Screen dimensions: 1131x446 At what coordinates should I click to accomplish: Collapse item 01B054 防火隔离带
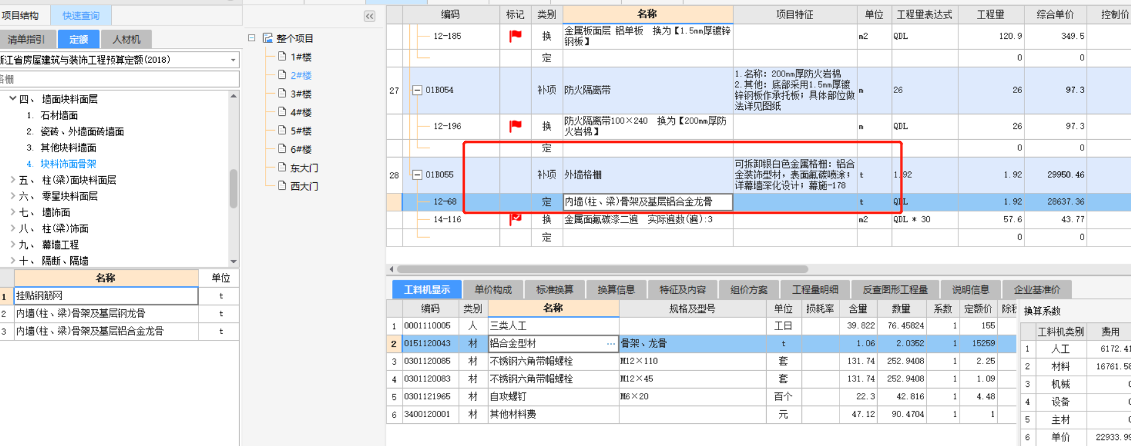417,90
